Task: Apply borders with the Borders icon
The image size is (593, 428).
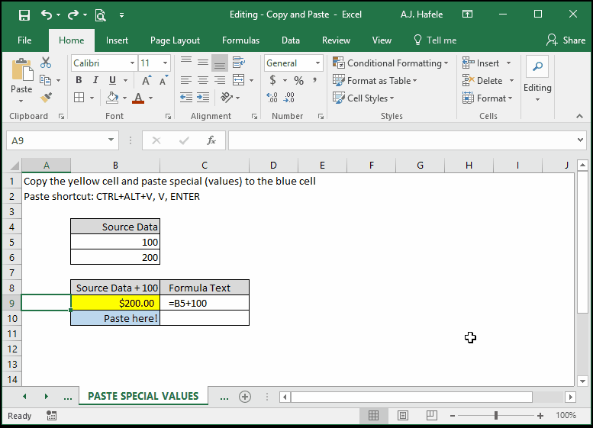Action: (79, 98)
